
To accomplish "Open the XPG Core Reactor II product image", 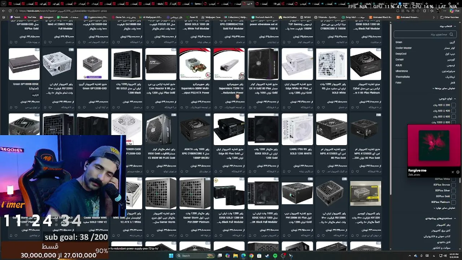I will [161, 64].
